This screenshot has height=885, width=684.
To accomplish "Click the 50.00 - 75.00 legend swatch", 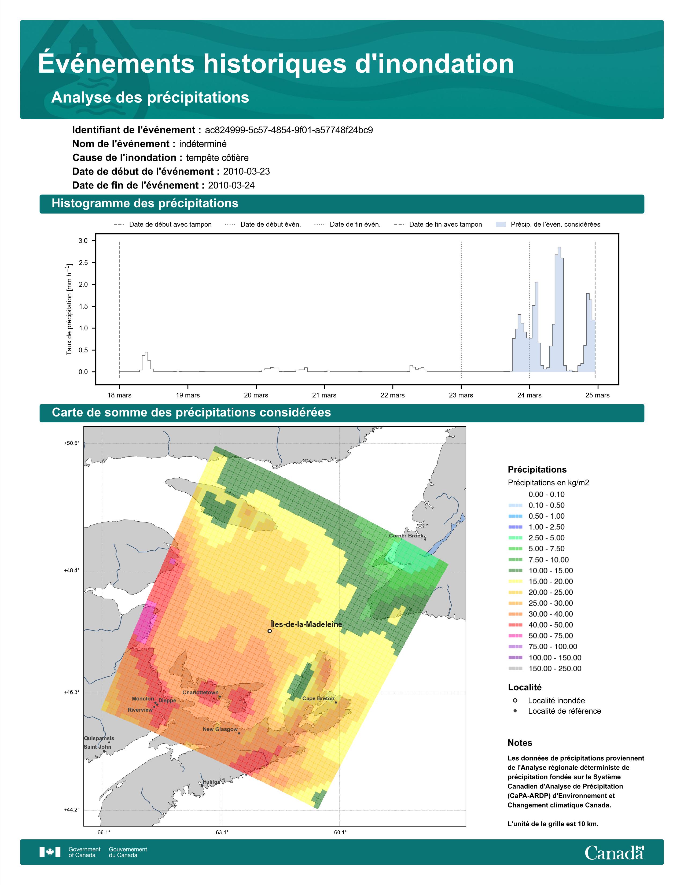I will (516, 636).
